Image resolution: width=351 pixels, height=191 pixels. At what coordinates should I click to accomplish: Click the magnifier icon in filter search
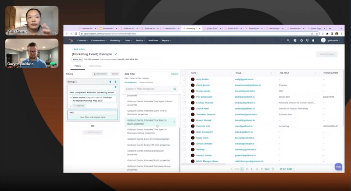point(175,89)
